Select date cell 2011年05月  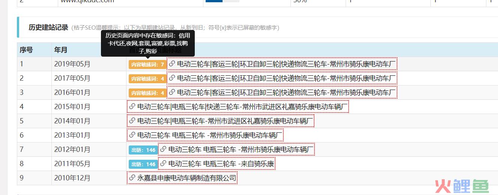72,164
